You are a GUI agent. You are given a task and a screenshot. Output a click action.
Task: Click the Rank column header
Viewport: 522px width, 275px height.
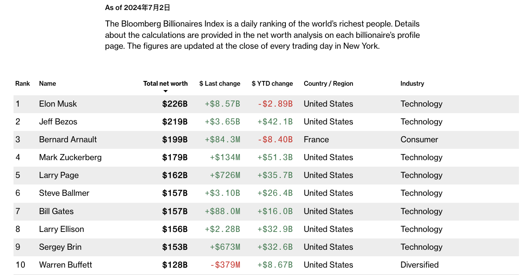click(23, 84)
